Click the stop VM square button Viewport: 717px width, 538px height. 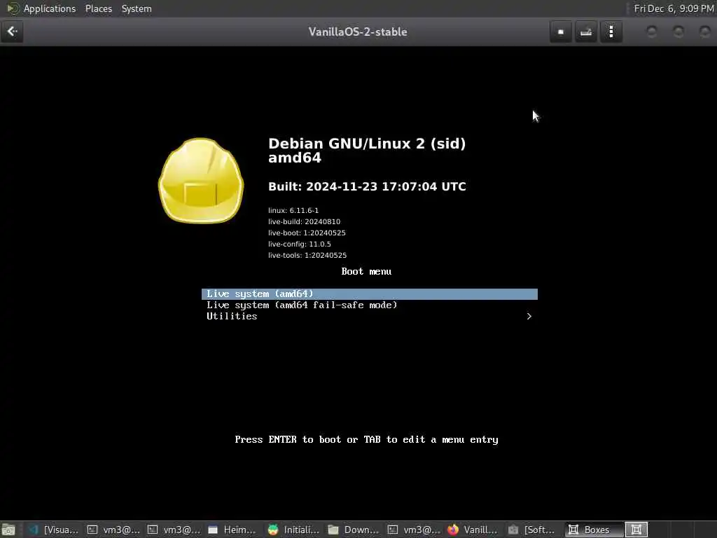click(x=561, y=32)
